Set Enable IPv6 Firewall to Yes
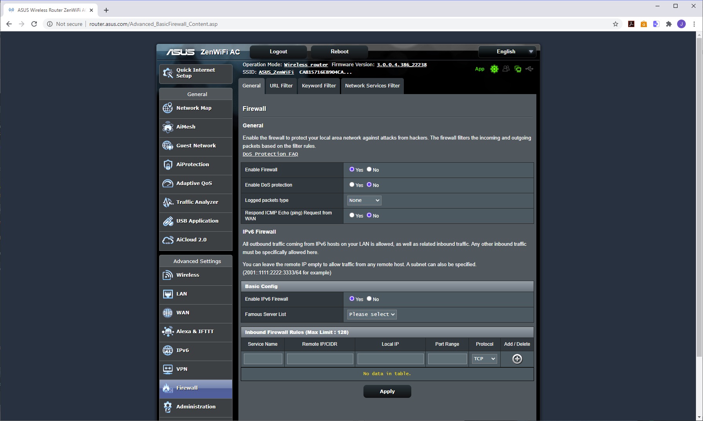Image resolution: width=703 pixels, height=421 pixels. coord(352,299)
